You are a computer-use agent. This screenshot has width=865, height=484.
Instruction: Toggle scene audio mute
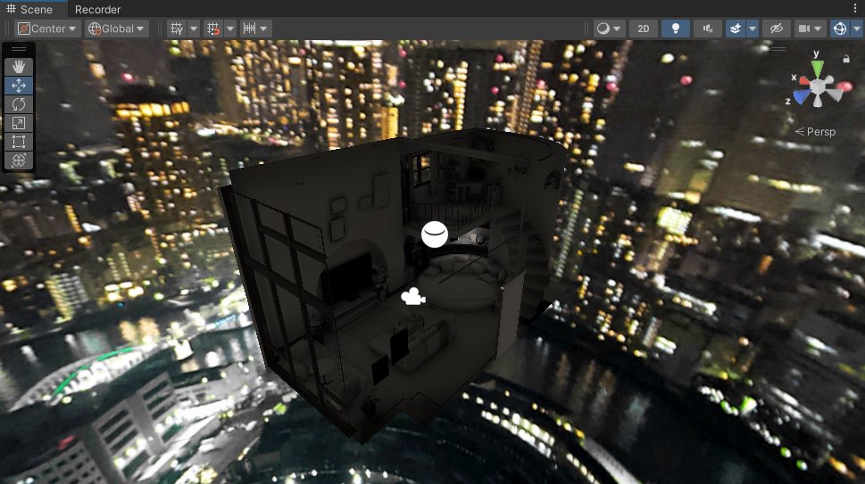708,29
